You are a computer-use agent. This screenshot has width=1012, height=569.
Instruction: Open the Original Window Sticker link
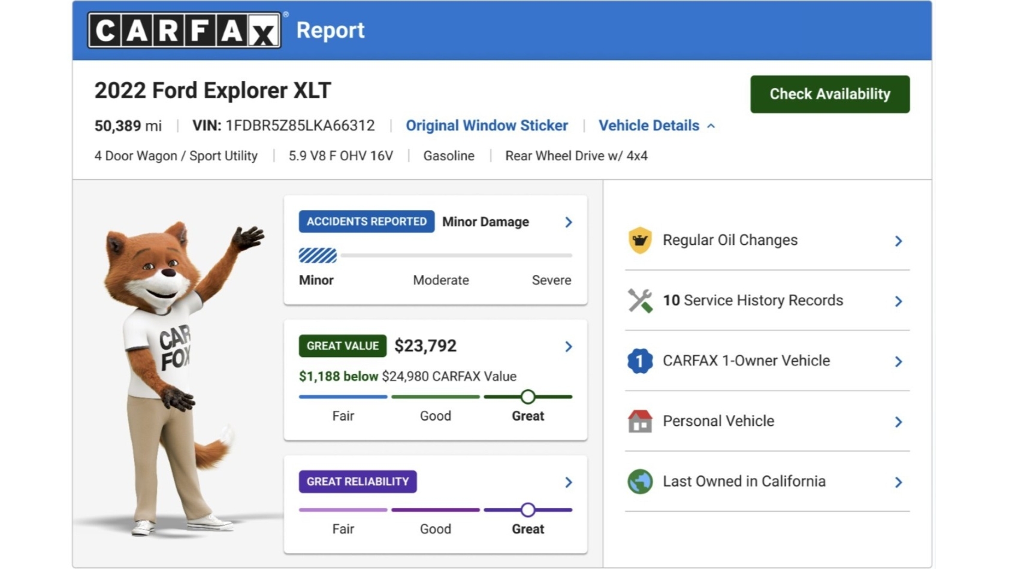[487, 126]
